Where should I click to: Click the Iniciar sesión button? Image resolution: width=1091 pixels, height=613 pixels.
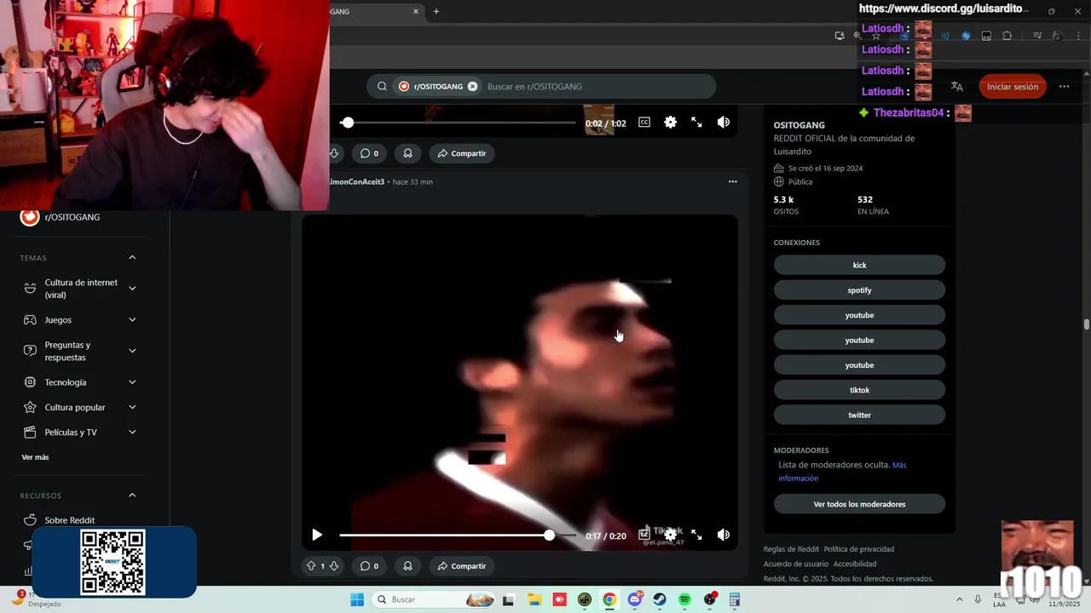pyautogui.click(x=1013, y=86)
